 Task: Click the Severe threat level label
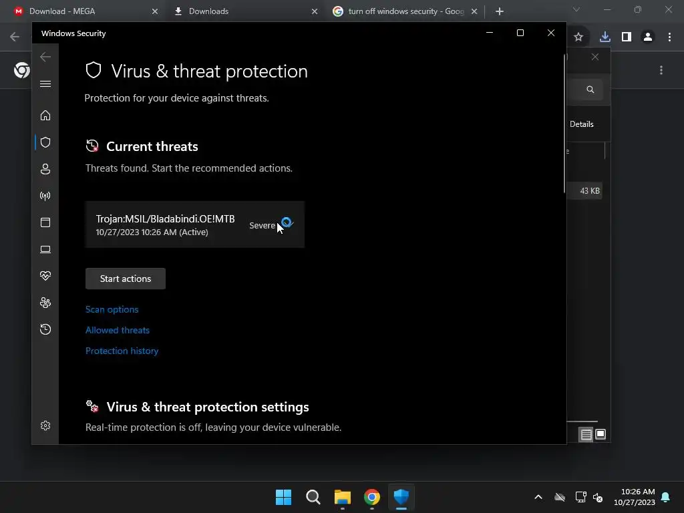click(262, 226)
